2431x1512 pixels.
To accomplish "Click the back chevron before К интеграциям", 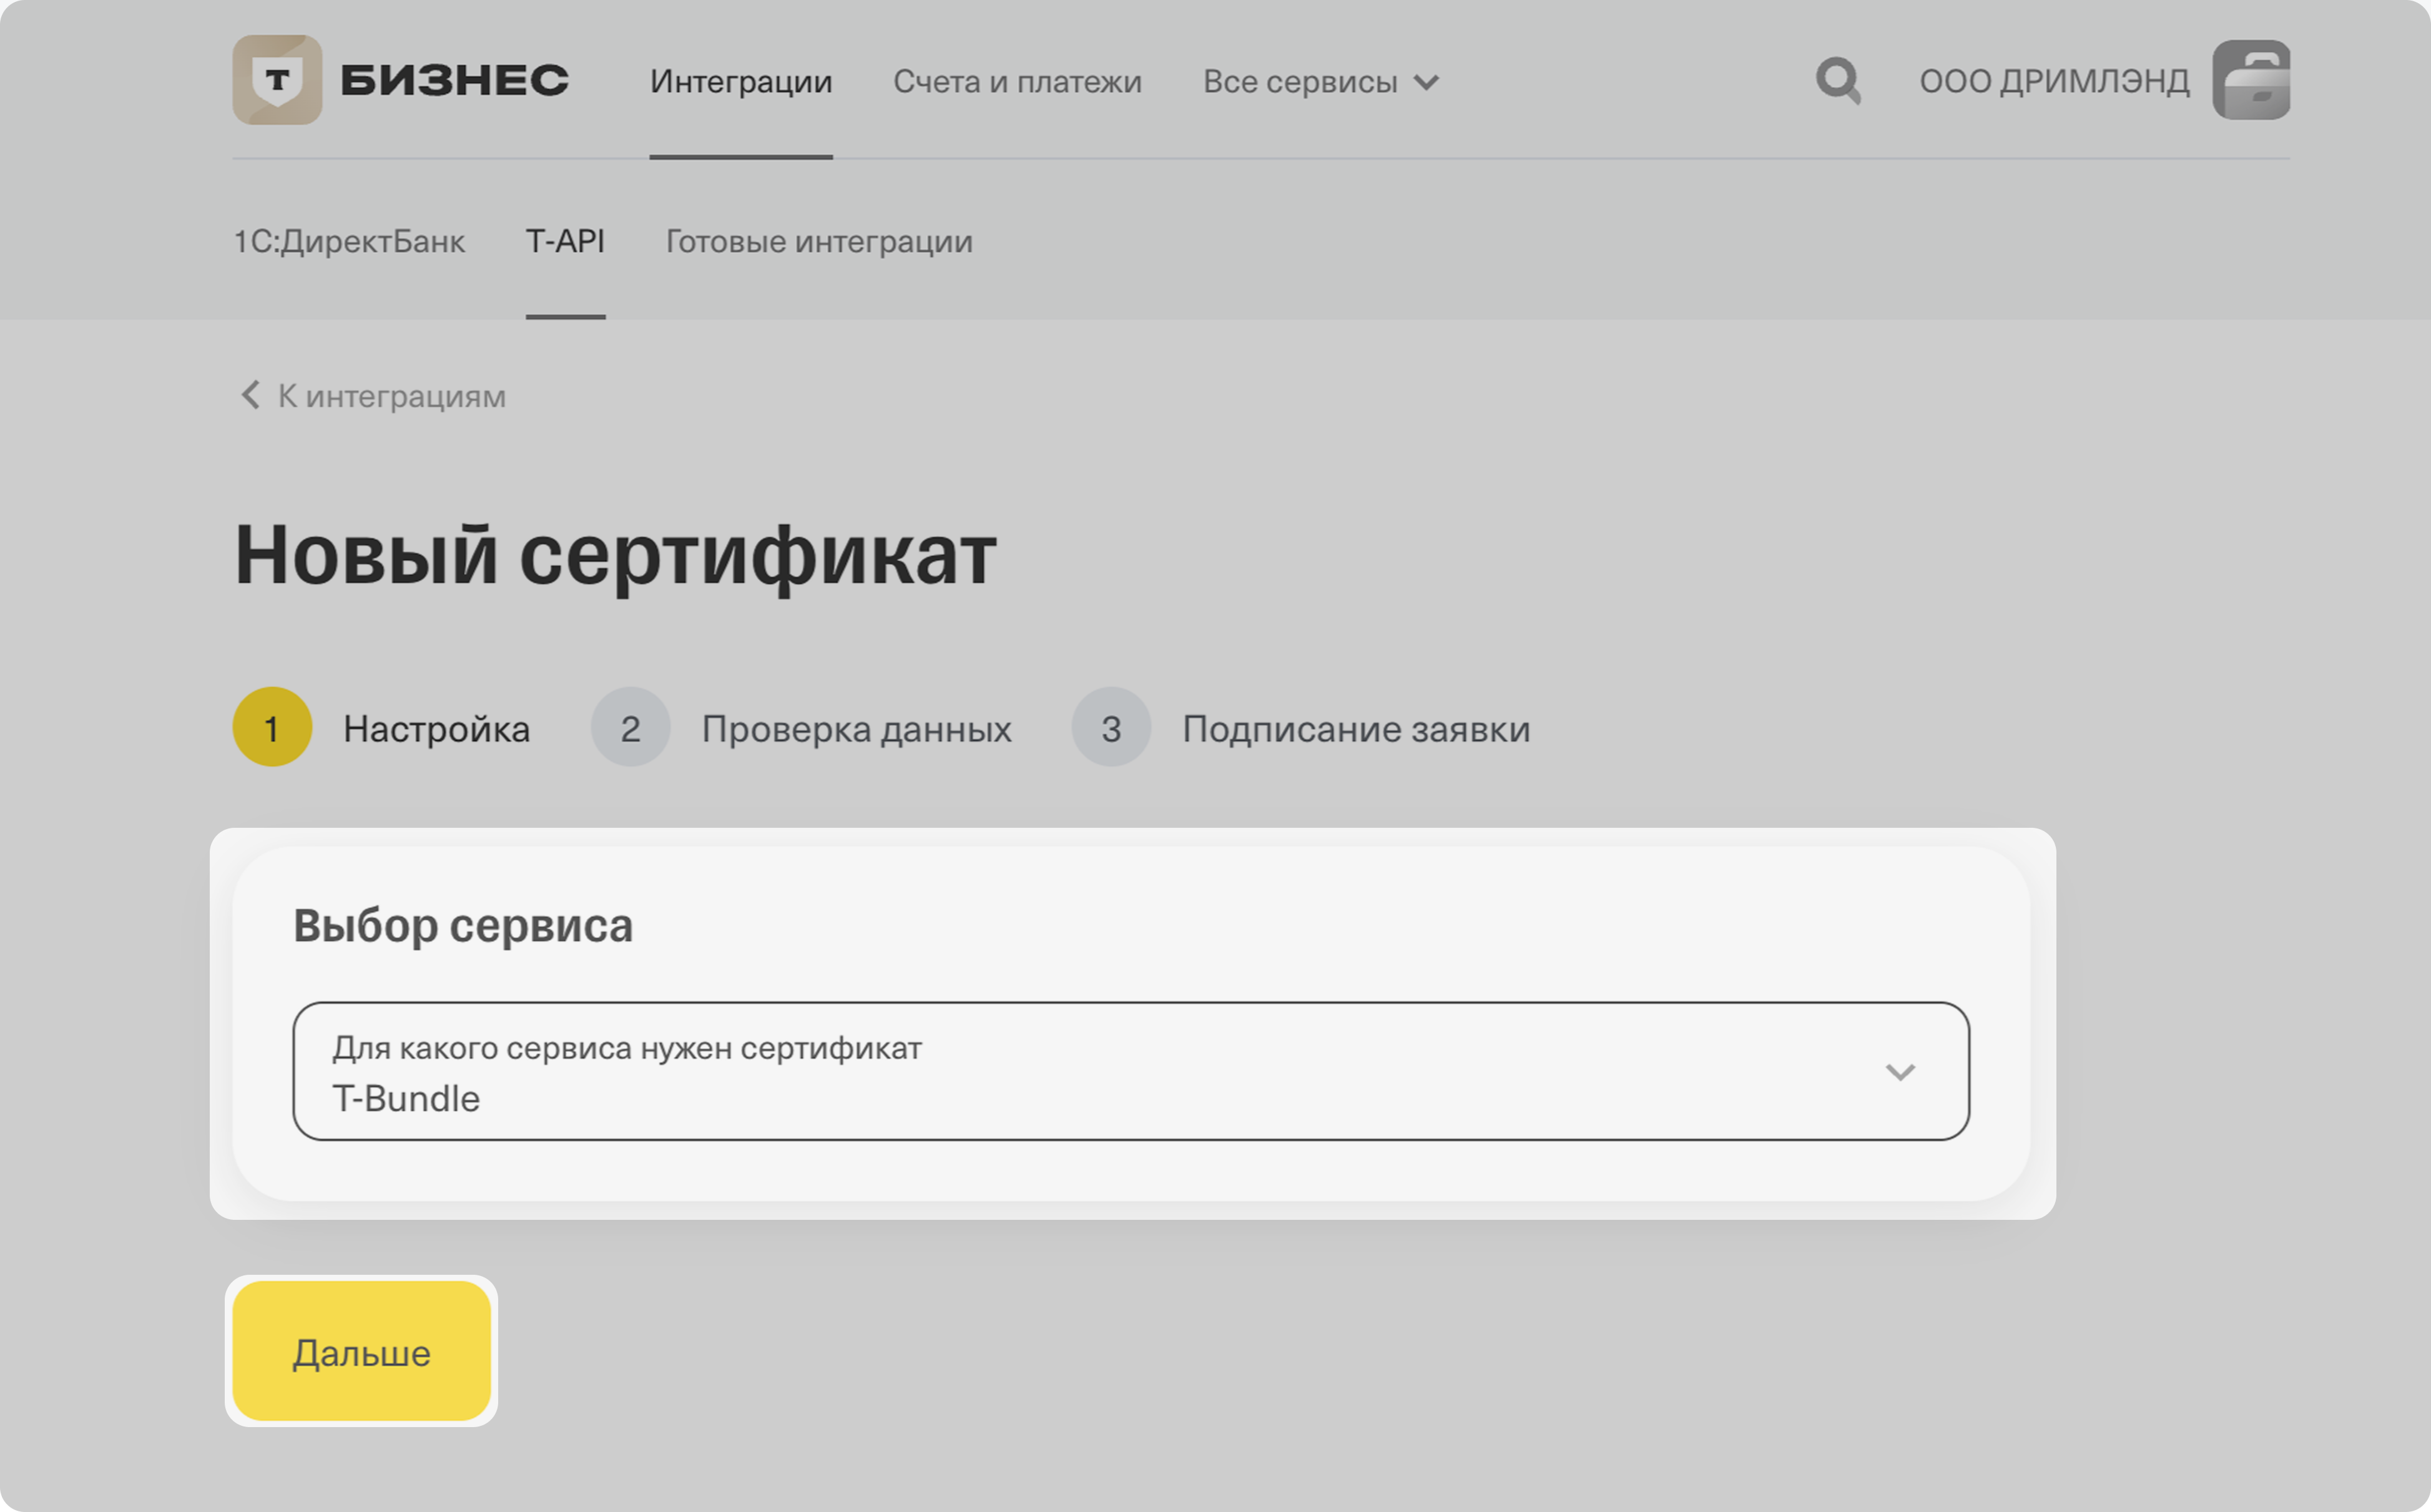I will (x=250, y=395).
